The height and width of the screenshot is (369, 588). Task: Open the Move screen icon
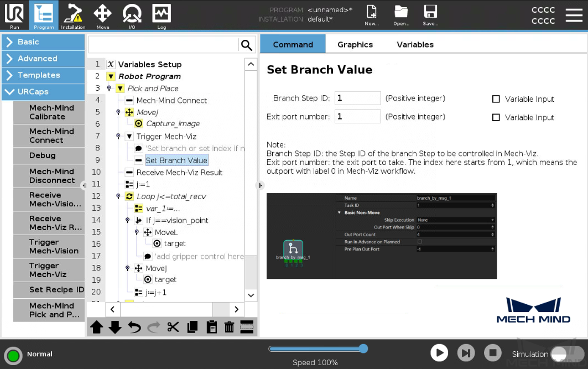coord(103,15)
